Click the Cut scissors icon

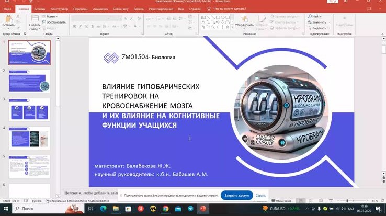coord(18,16)
